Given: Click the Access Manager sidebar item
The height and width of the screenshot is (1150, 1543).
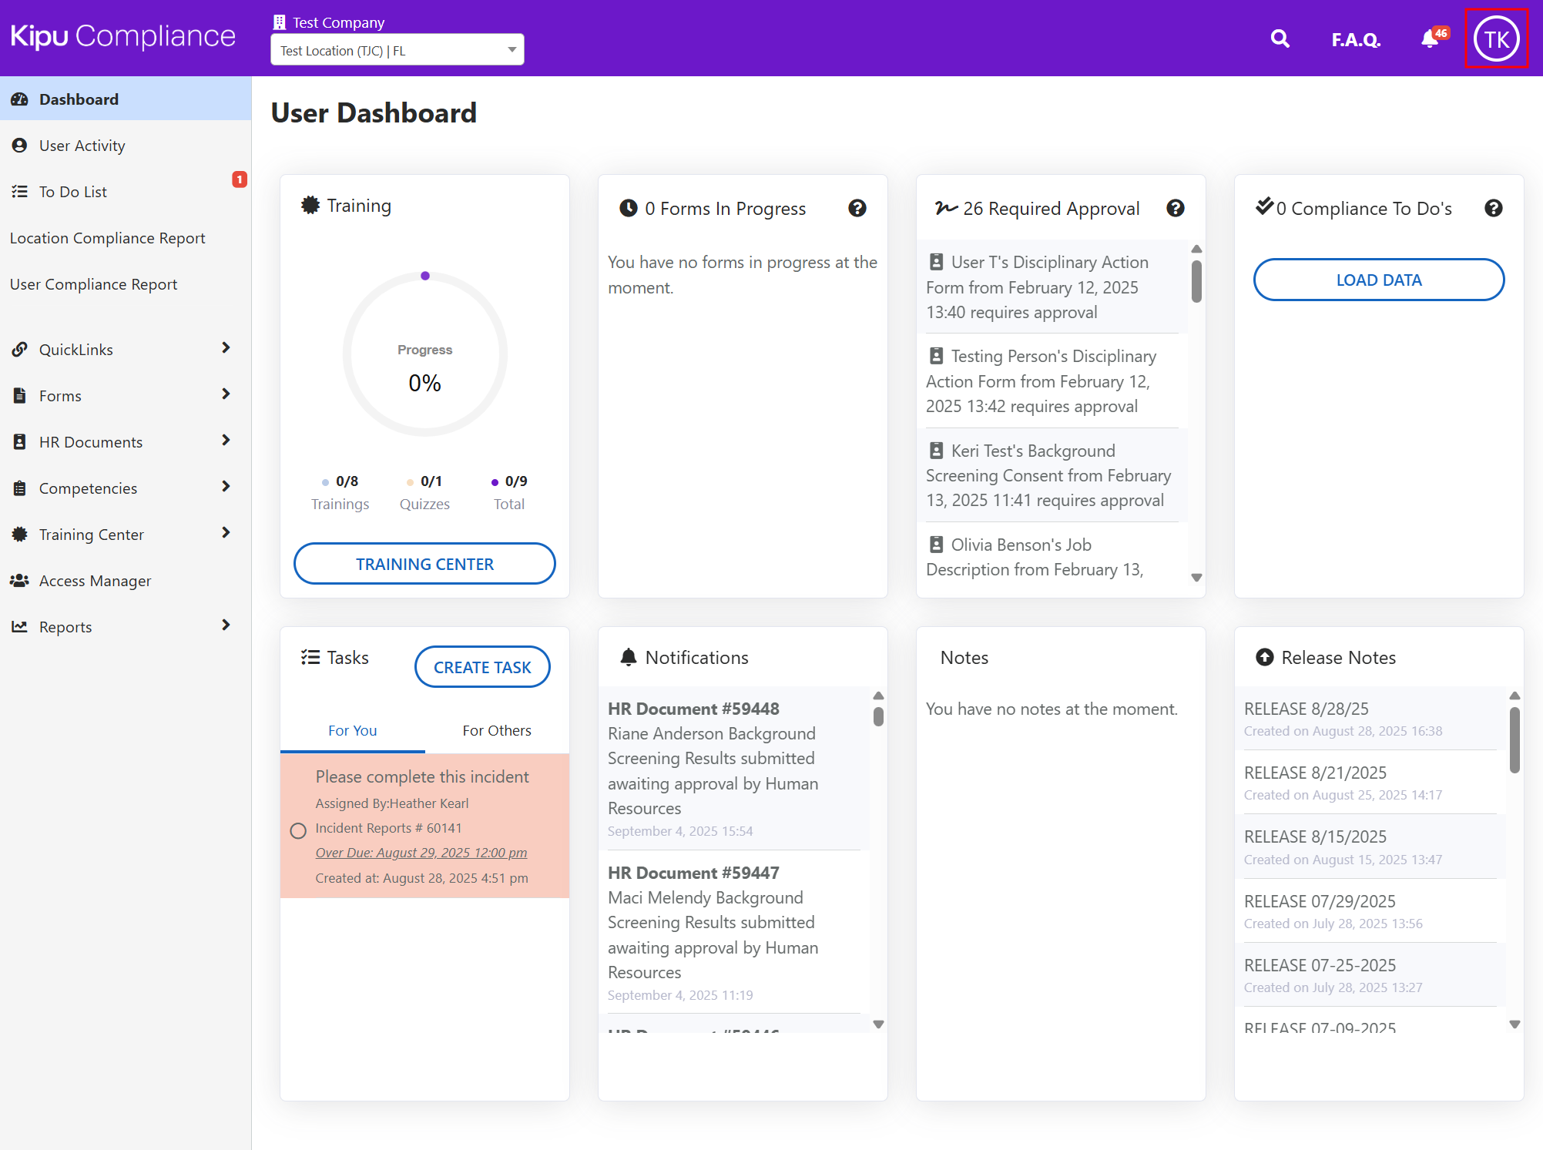Looking at the screenshot, I should [95, 581].
